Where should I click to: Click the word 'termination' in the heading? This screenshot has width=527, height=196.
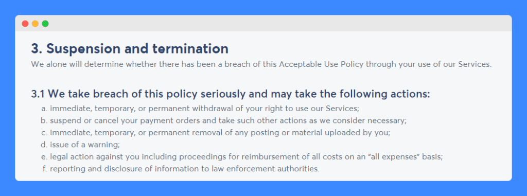(x=190, y=49)
